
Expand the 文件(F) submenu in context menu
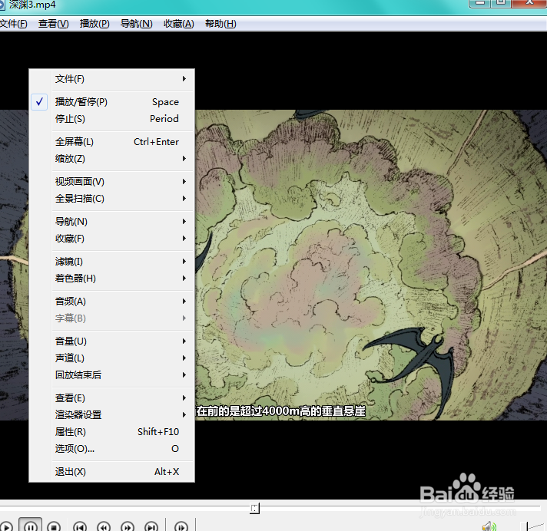(111, 79)
